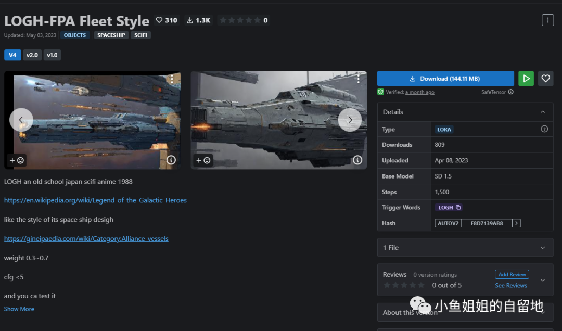This screenshot has width=562, height=331.
Task: Favorite the model with the heart button
Action: (545, 79)
